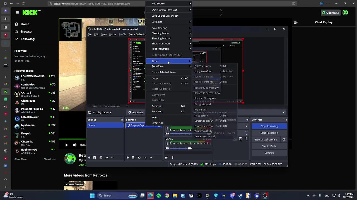
Task: Open virtual camera settings gear
Action: (284, 139)
